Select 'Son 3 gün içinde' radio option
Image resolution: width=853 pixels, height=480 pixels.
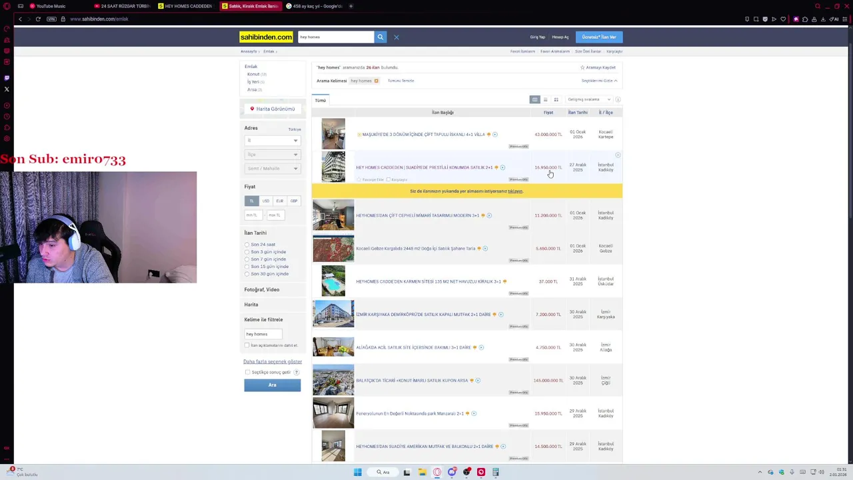tap(247, 252)
